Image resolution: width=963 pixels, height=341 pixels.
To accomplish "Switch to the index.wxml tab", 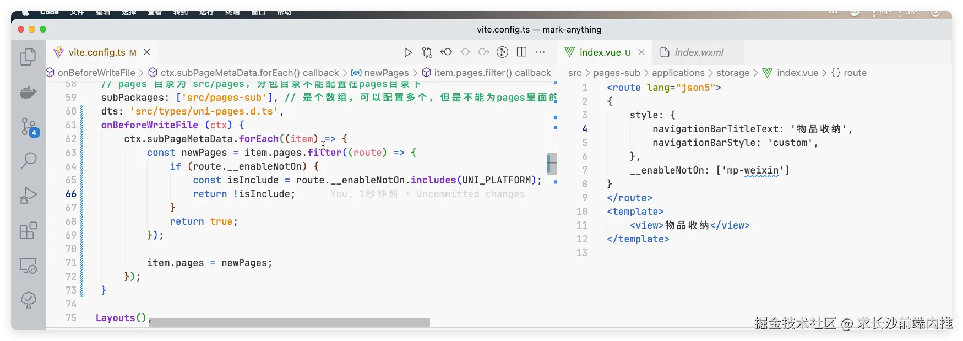I will pyautogui.click(x=699, y=52).
